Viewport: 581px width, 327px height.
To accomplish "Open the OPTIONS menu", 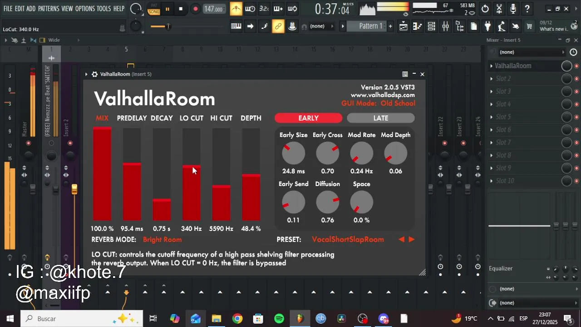I will (85, 9).
